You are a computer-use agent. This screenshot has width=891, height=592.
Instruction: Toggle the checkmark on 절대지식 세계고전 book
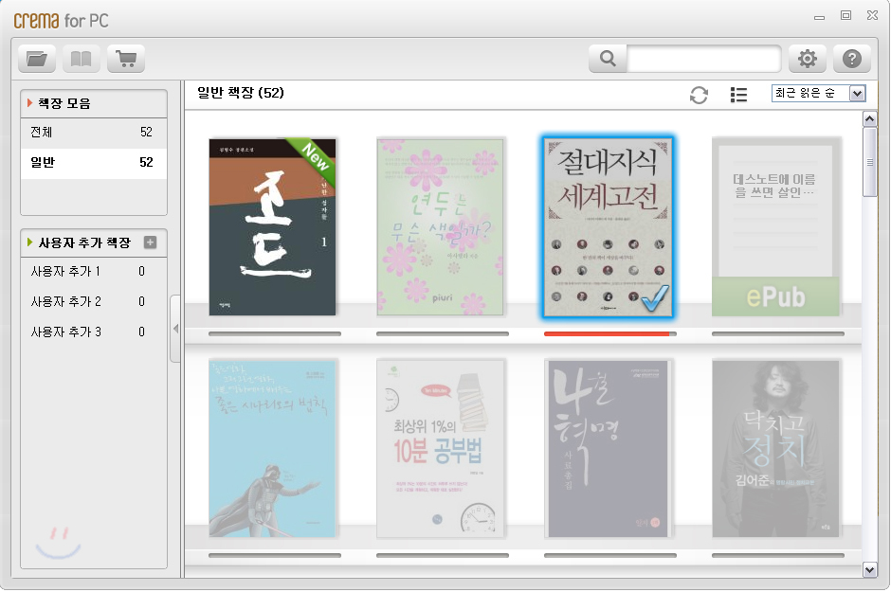pyautogui.click(x=655, y=299)
